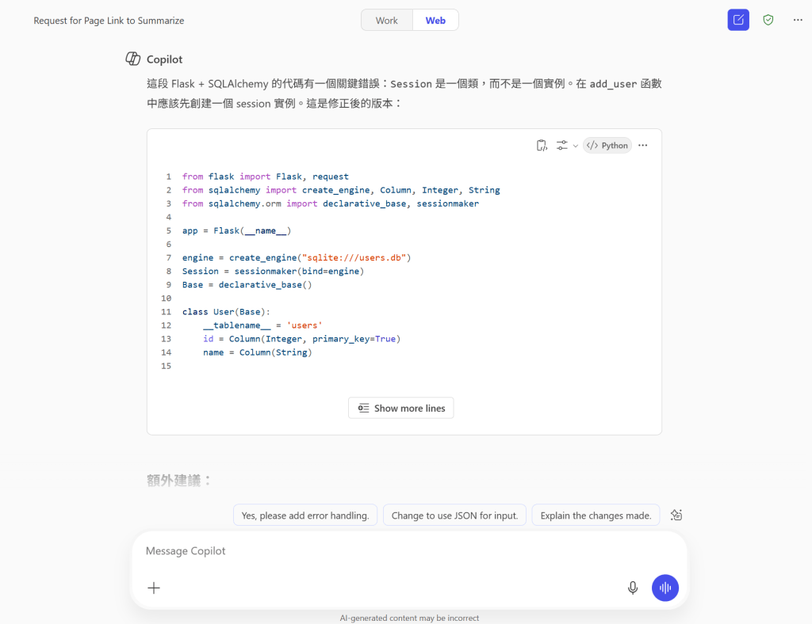Choose 'Change to use JSON for input.' suggestion
Viewport: 812px width, 624px height.
point(454,516)
